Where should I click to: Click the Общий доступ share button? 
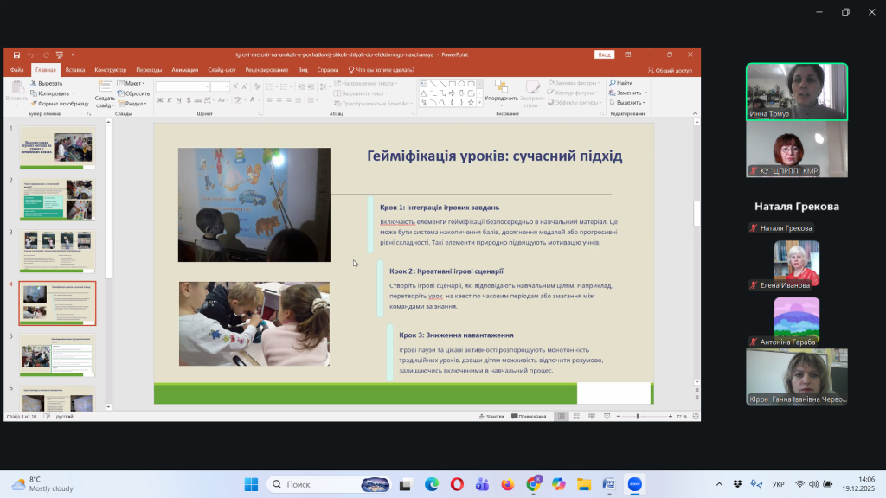[x=670, y=70]
